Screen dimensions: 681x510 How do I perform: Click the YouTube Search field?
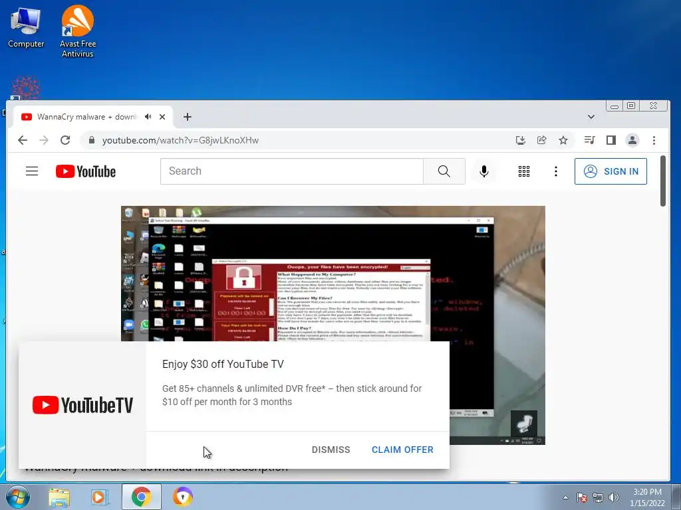(x=291, y=171)
